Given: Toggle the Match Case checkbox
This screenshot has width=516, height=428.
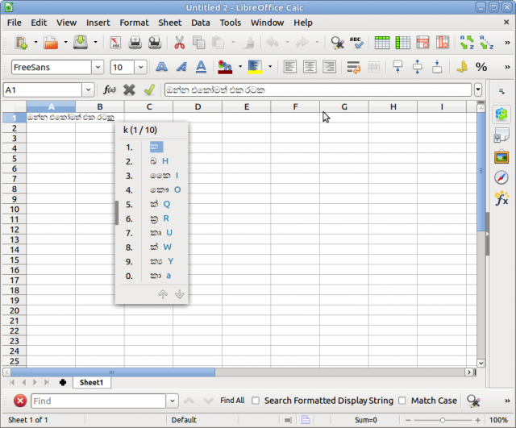Looking at the screenshot, I should click(402, 401).
